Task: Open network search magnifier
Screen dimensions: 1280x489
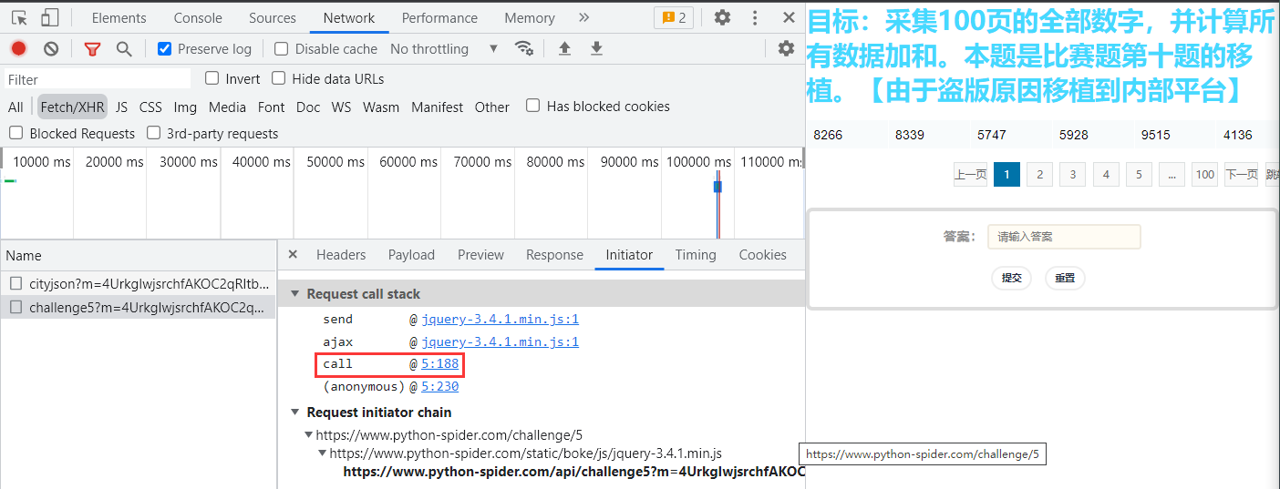Action: 124,49
